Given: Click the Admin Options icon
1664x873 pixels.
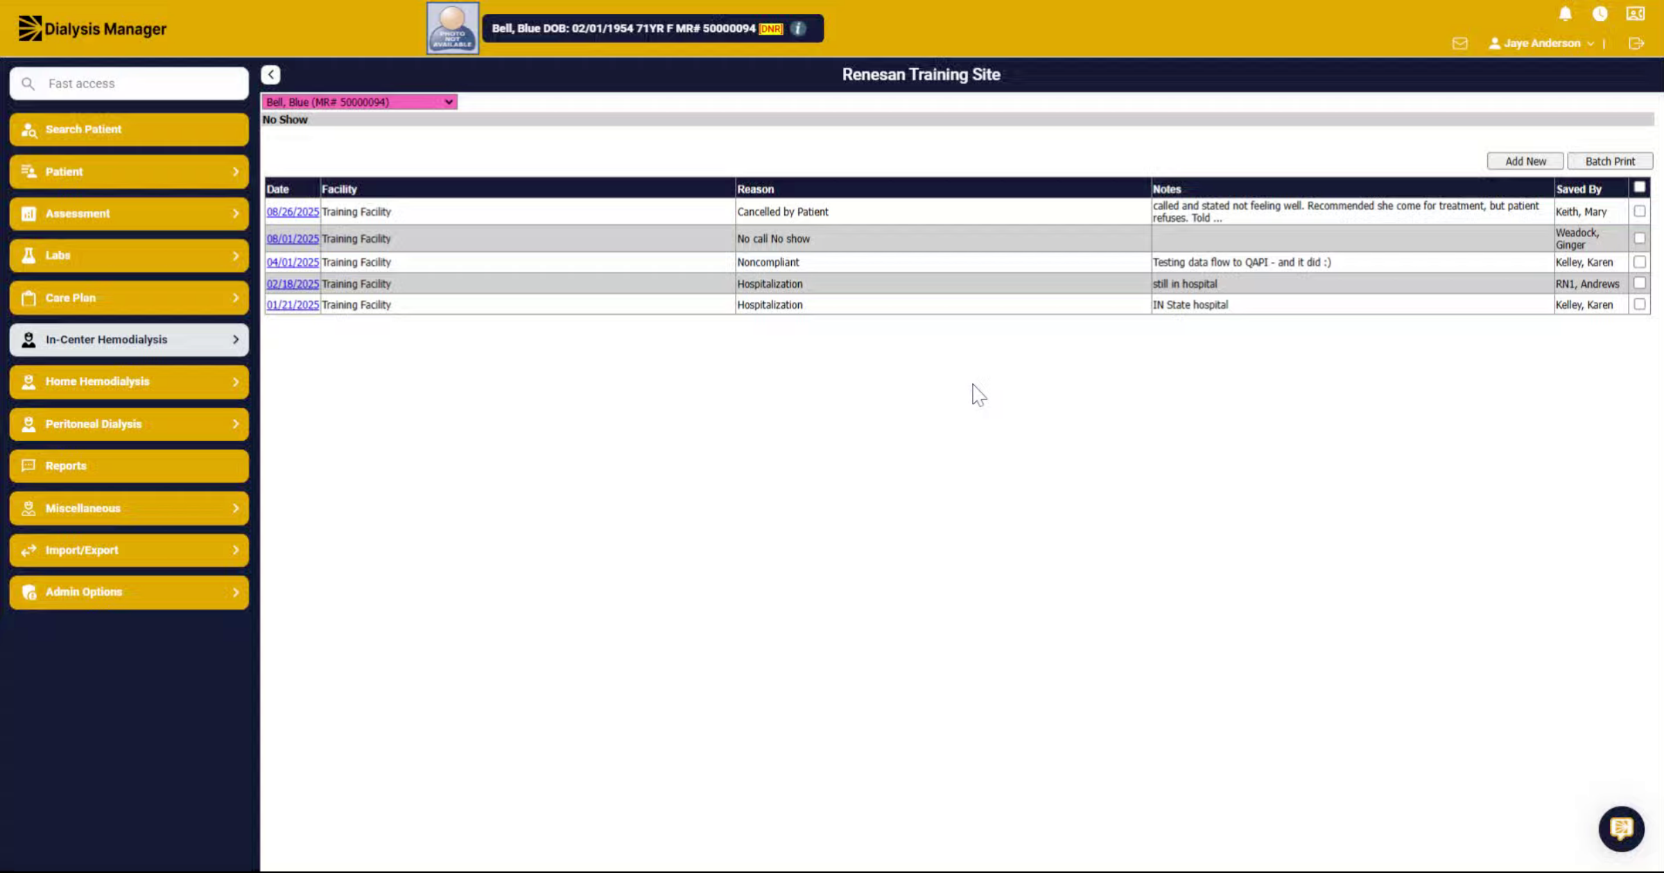Looking at the screenshot, I should point(28,592).
